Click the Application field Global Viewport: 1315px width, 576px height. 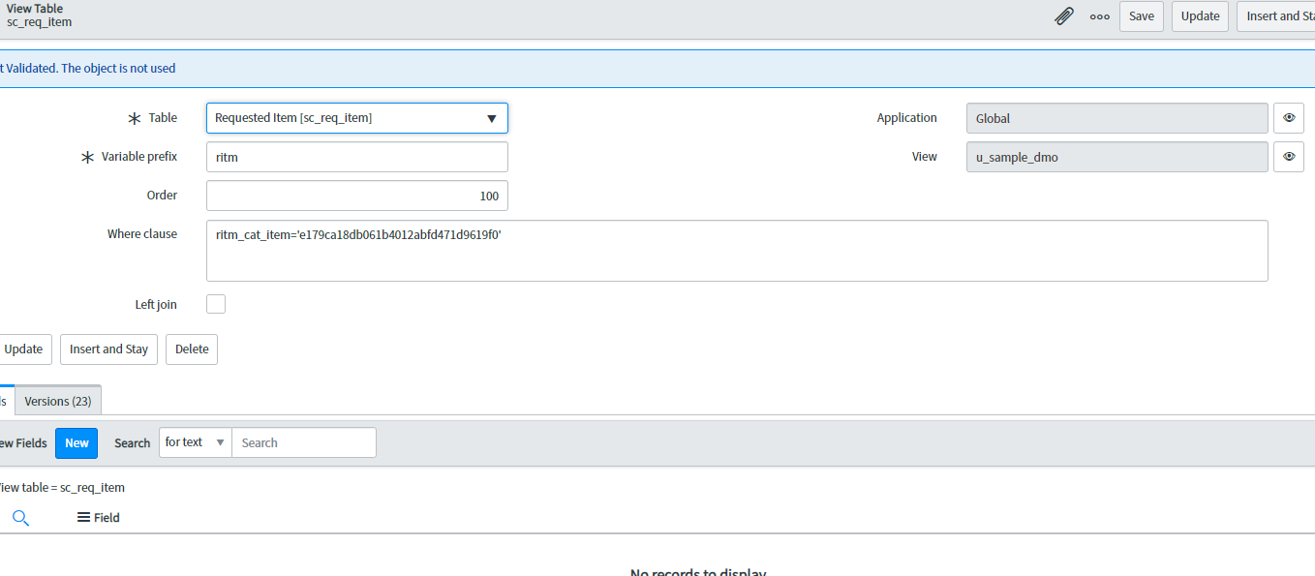tap(1117, 118)
